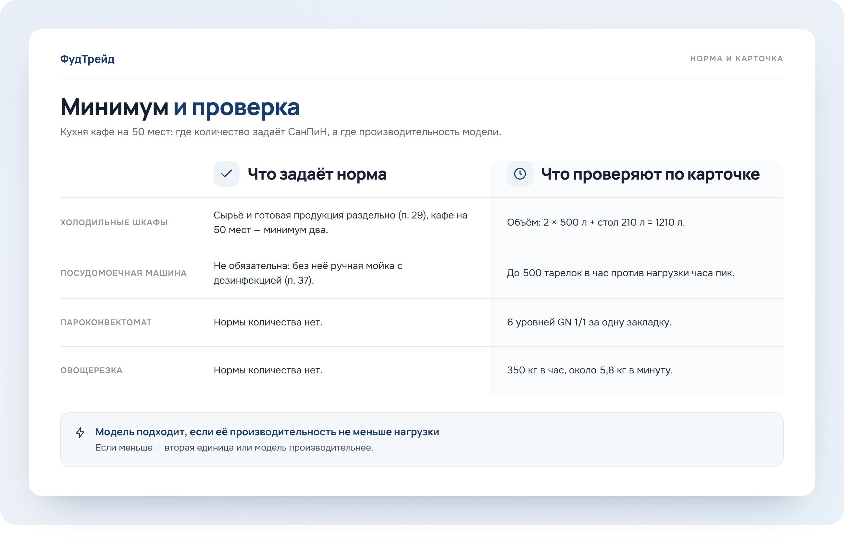
Task: Click the cell Объём: 2 × 500 л + стол 210 л
Action: (x=596, y=222)
